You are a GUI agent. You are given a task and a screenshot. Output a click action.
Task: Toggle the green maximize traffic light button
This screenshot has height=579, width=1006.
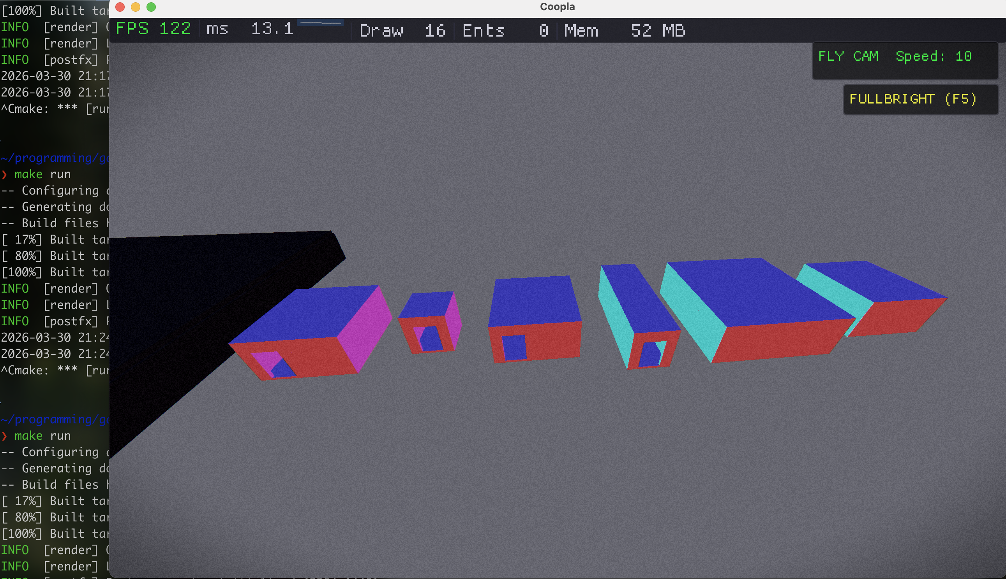[x=151, y=7]
